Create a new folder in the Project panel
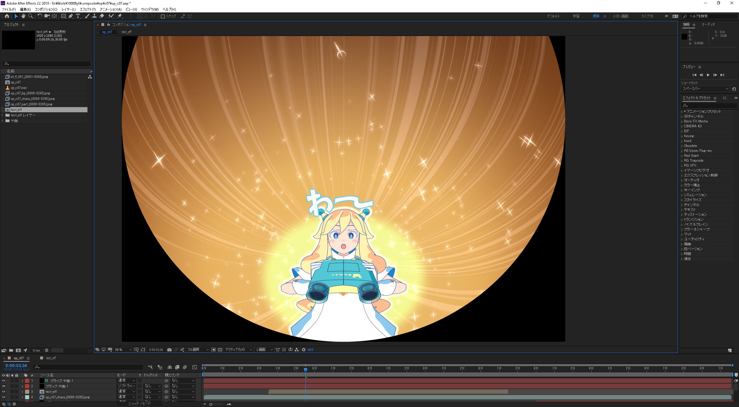 (11, 350)
